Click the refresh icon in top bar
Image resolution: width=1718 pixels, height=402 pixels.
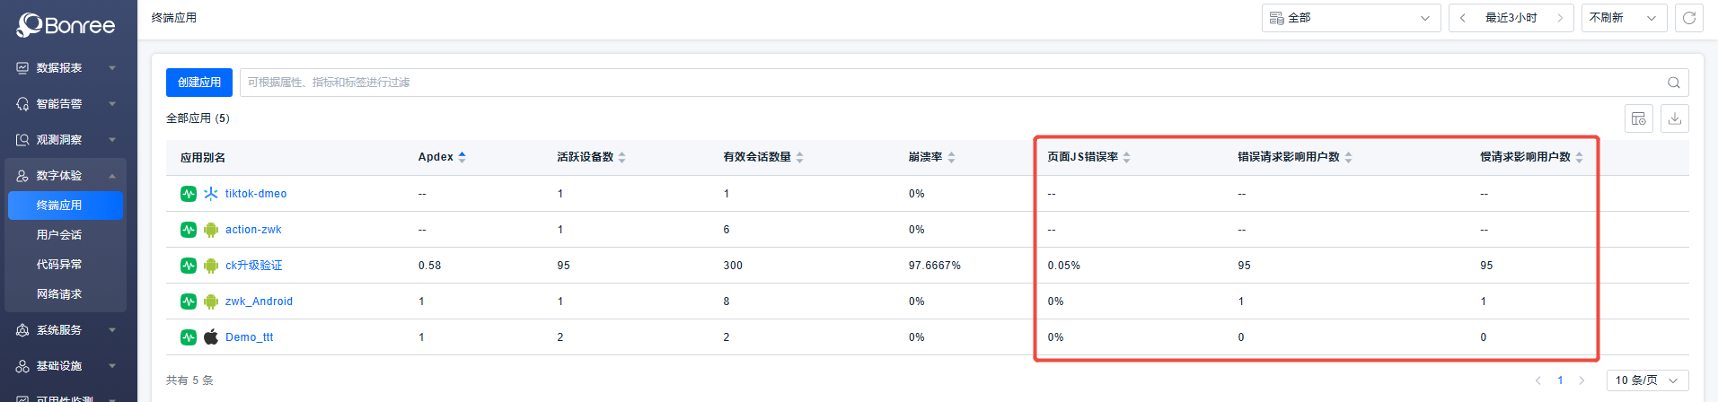coord(1688,18)
